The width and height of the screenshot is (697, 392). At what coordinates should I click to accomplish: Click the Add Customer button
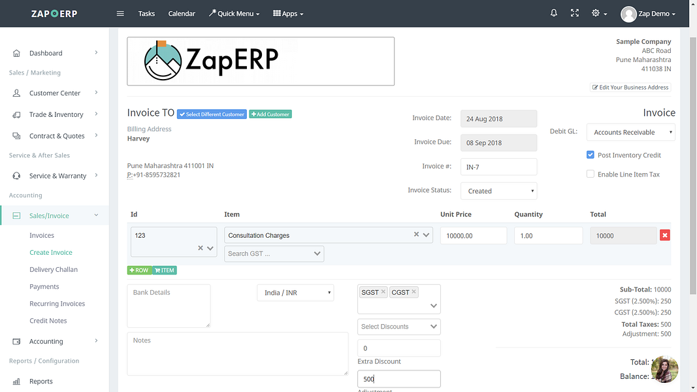[270, 114]
